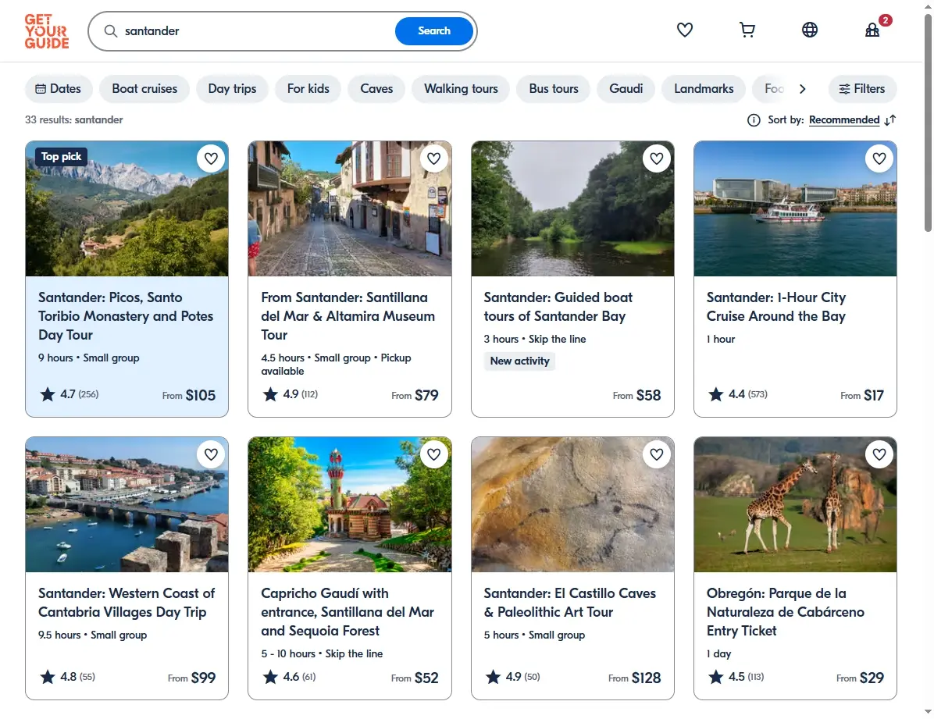Select the Bus tours filter chip
934x719 pixels.
point(554,89)
